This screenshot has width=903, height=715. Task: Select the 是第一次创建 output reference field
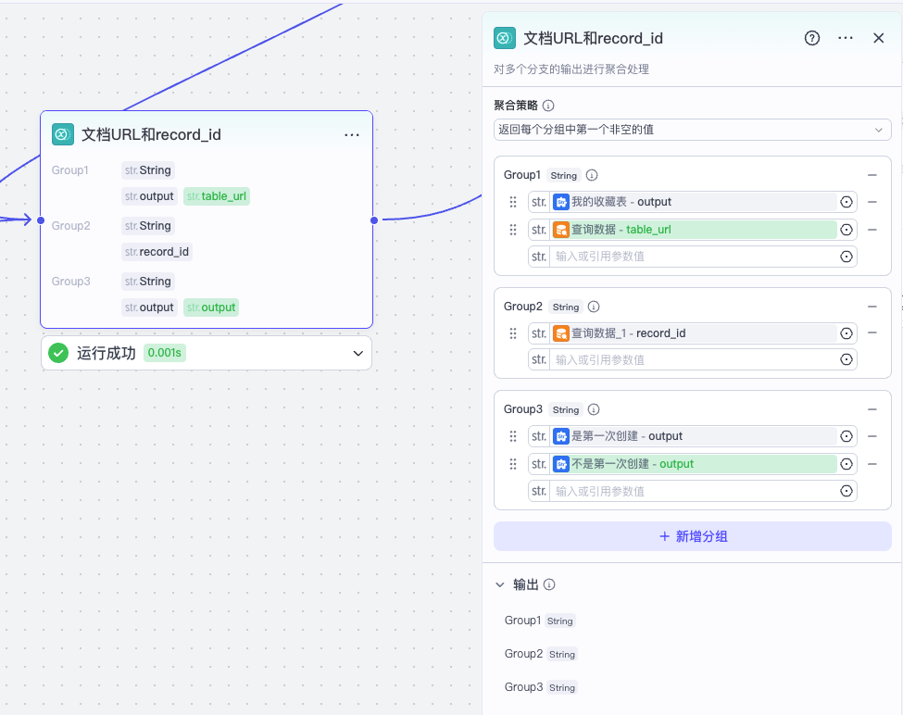point(695,436)
